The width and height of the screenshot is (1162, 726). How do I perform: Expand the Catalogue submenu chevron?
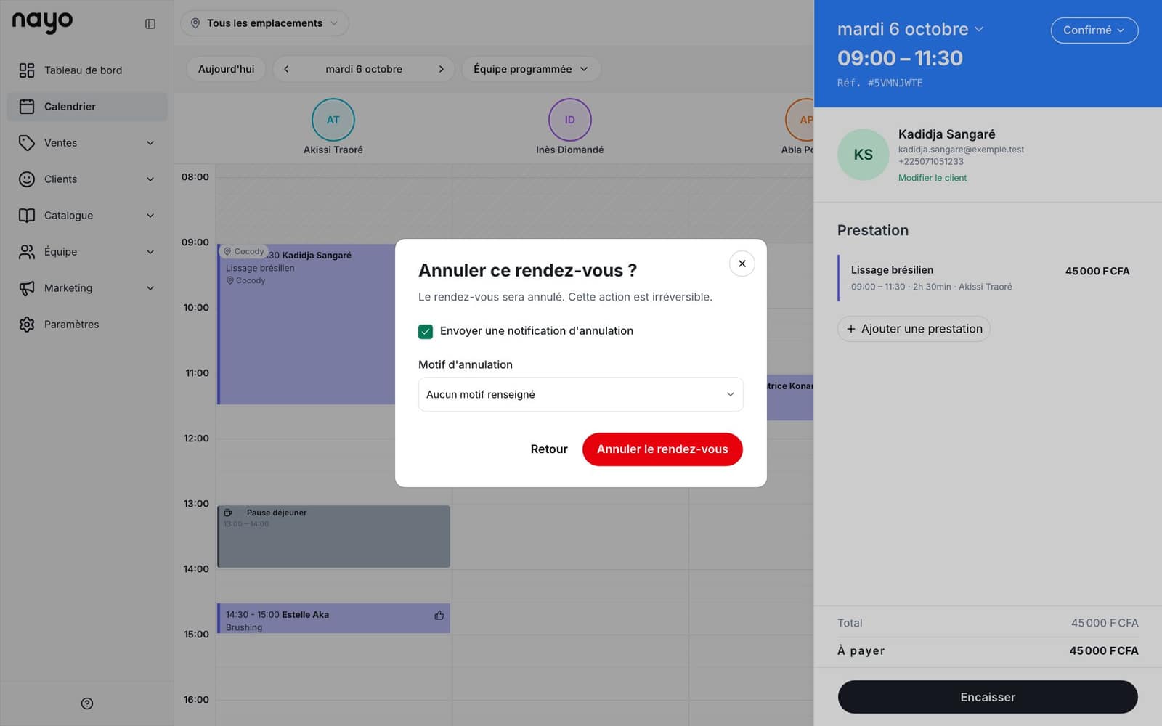(150, 216)
